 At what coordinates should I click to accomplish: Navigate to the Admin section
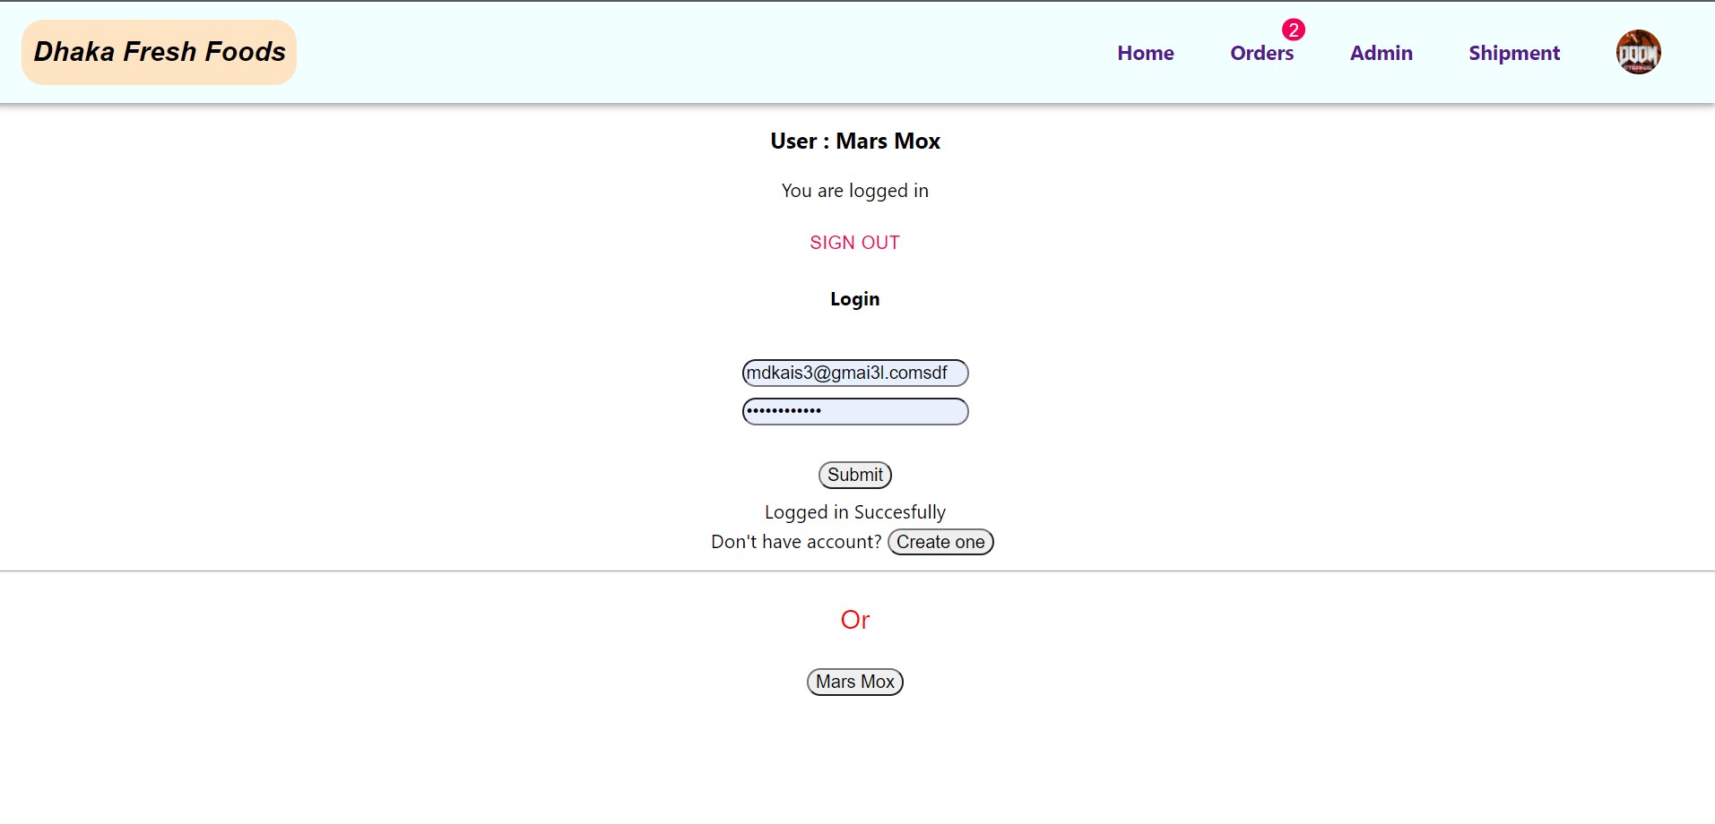(1381, 53)
